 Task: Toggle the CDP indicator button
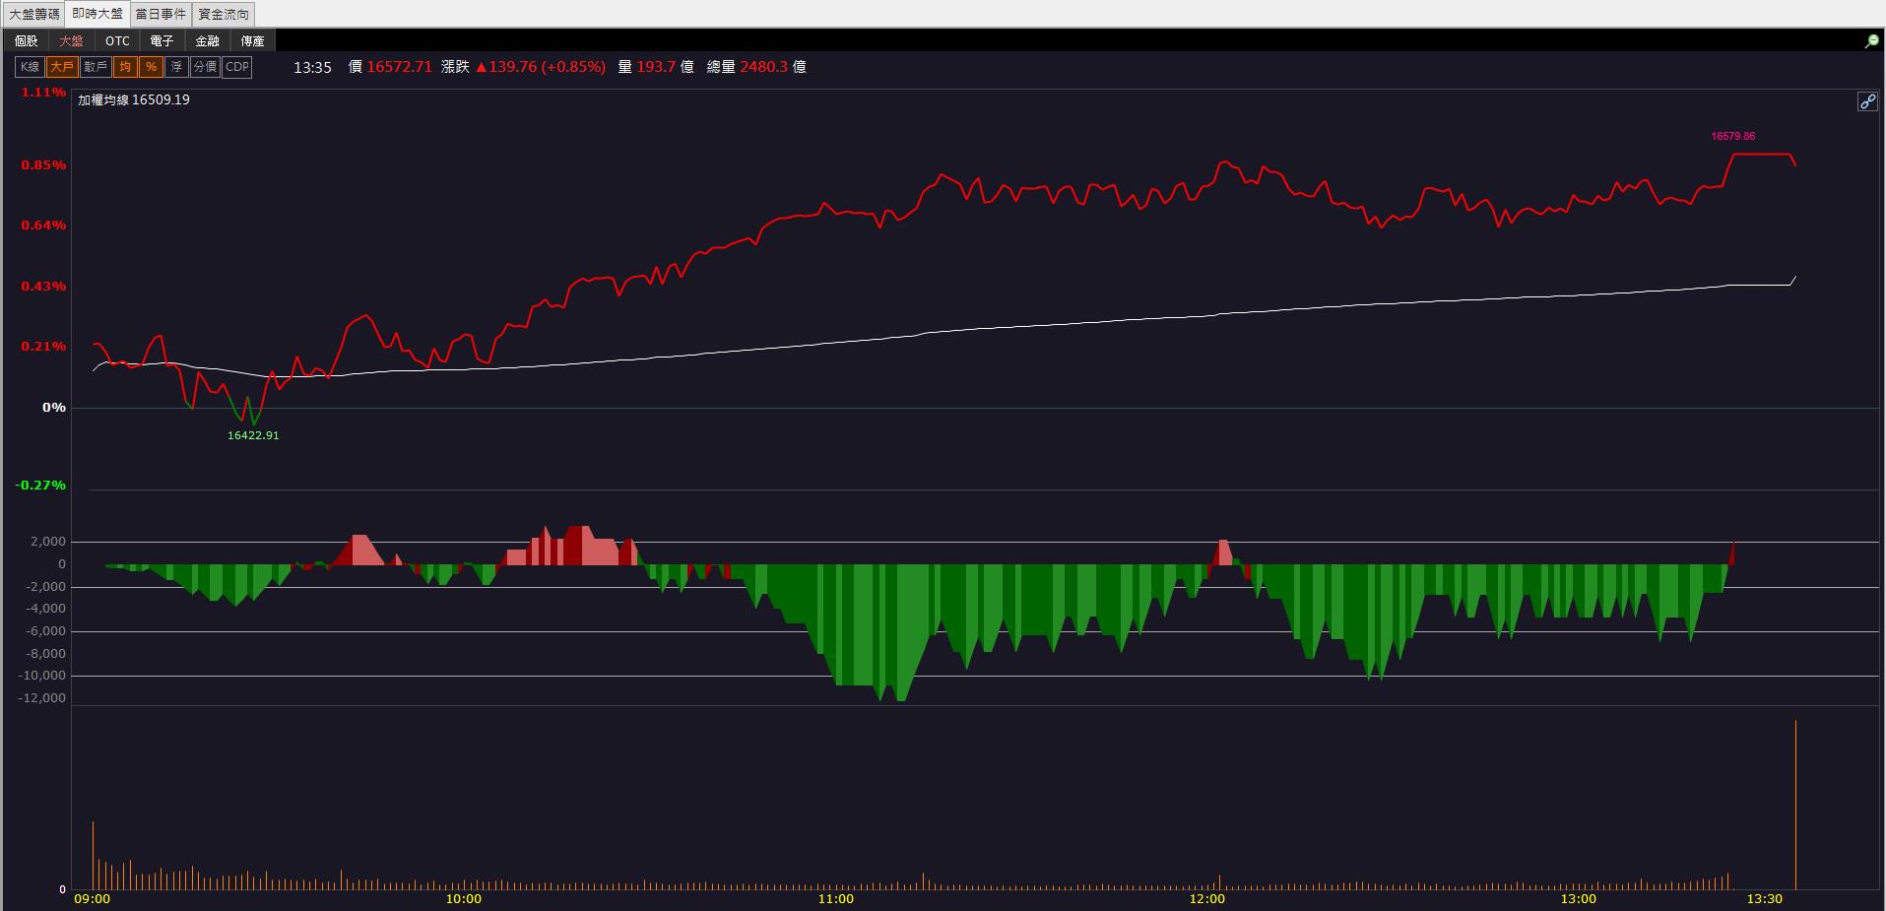[236, 67]
